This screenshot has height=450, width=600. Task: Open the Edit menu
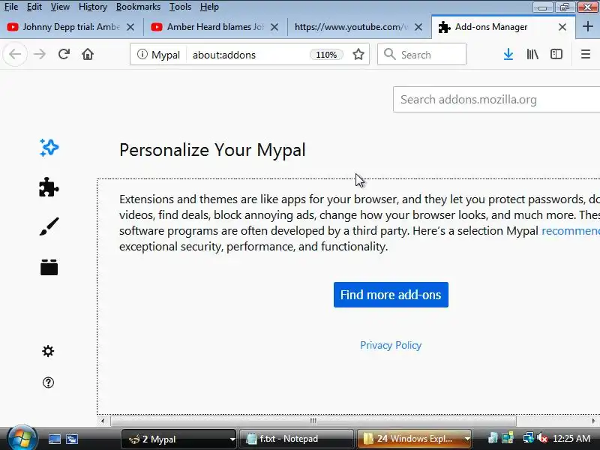pyautogui.click(x=34, y=7)
